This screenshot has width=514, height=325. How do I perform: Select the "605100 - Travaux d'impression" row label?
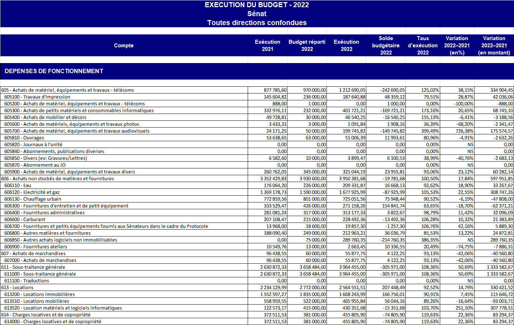(37, 97)
